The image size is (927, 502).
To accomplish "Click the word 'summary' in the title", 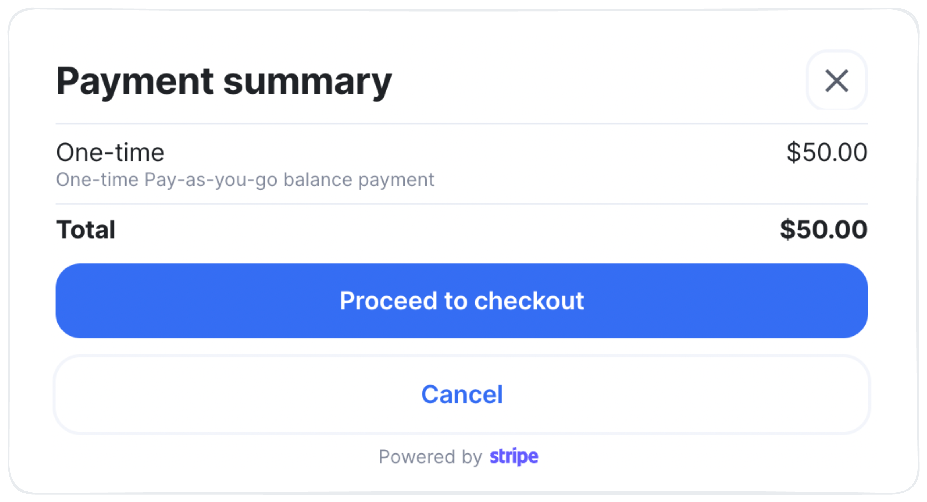I will 307,81.
